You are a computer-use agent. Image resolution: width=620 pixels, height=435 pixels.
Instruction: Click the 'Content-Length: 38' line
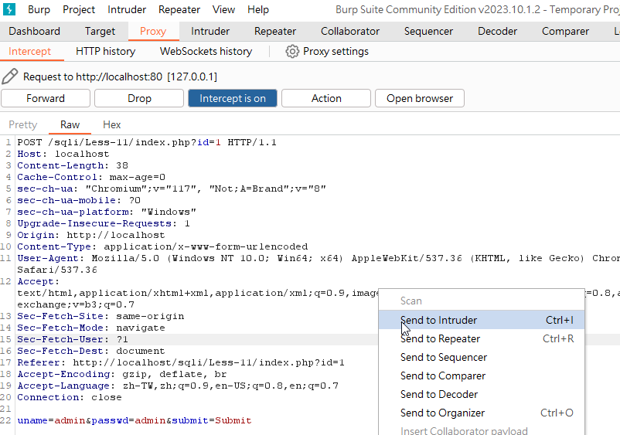click(x=73, y=165)
